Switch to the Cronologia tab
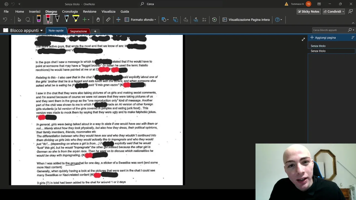356x200 pixels. pos(70,11)
